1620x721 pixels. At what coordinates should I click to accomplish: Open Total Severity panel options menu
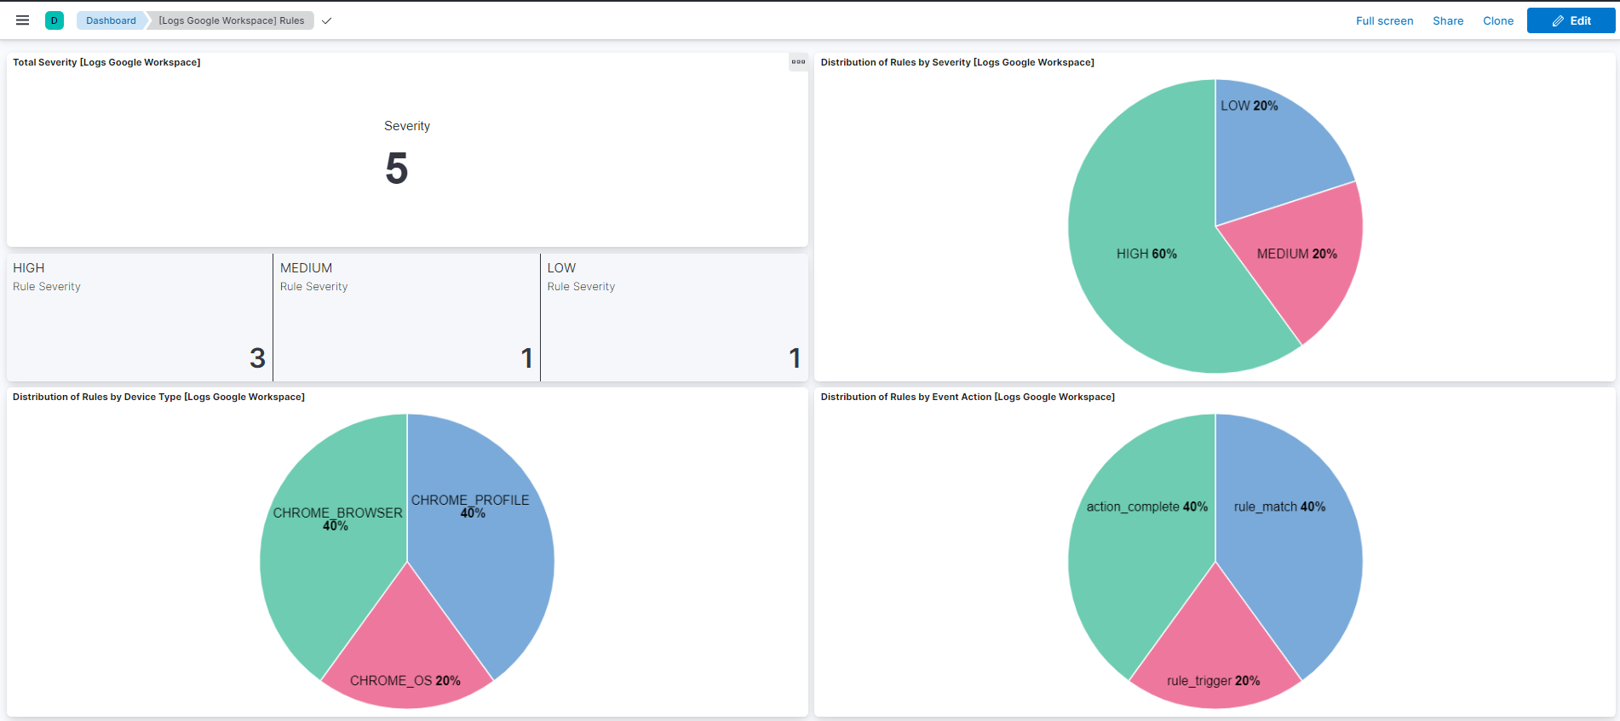pos(798,62)
